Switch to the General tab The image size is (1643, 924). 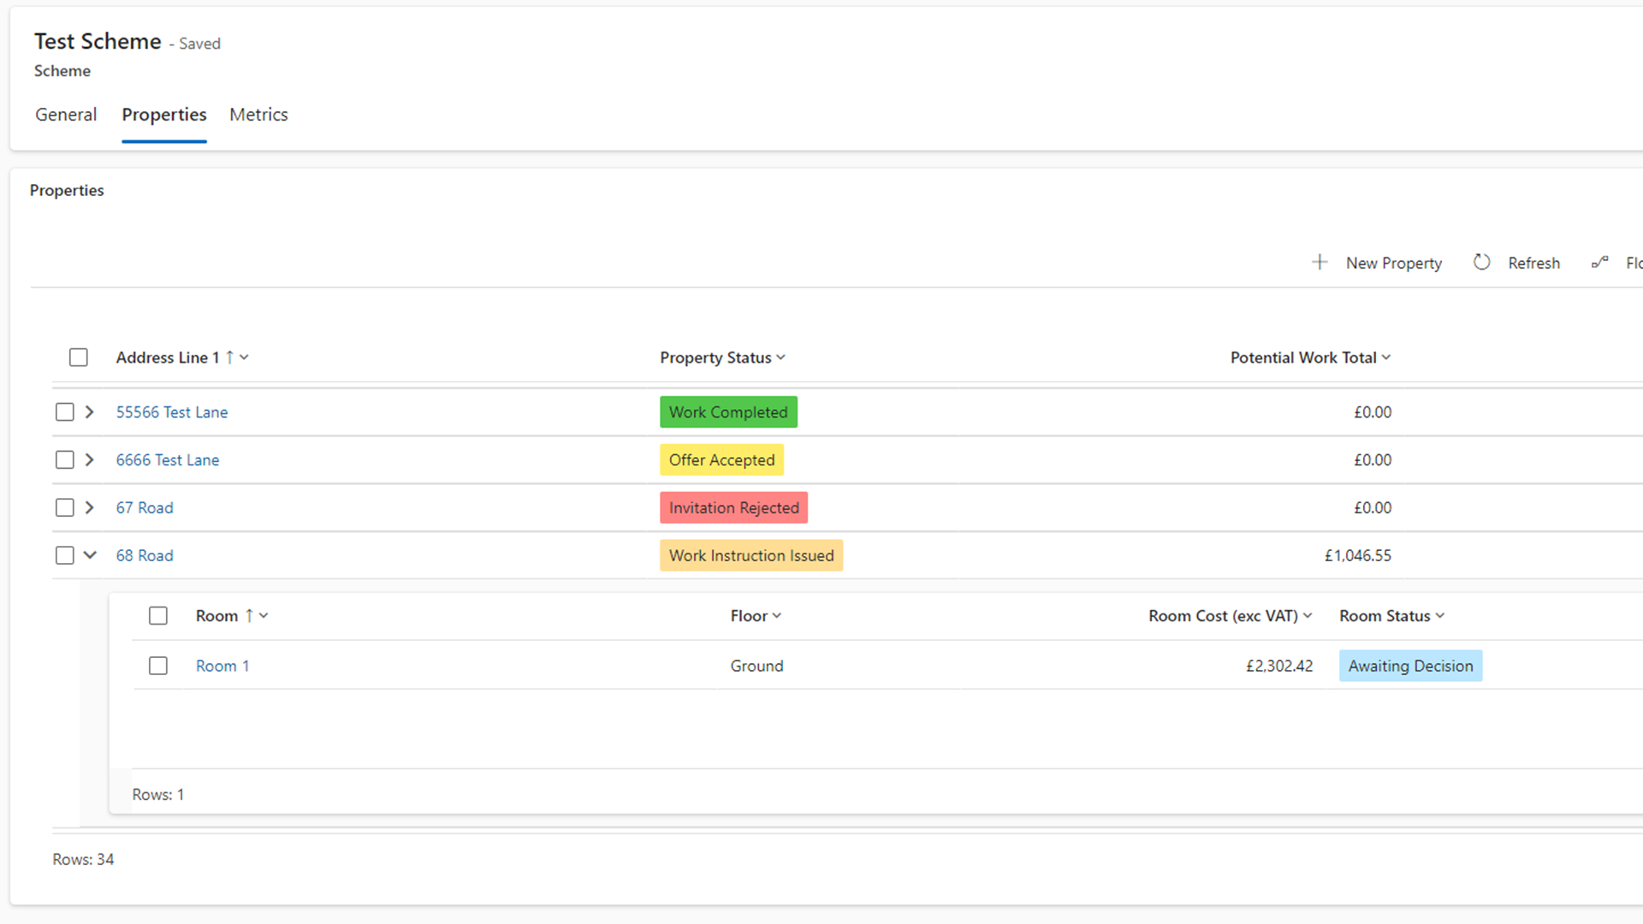point(66,115)
